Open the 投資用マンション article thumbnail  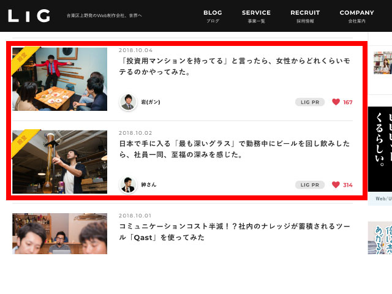click(59, 79)
